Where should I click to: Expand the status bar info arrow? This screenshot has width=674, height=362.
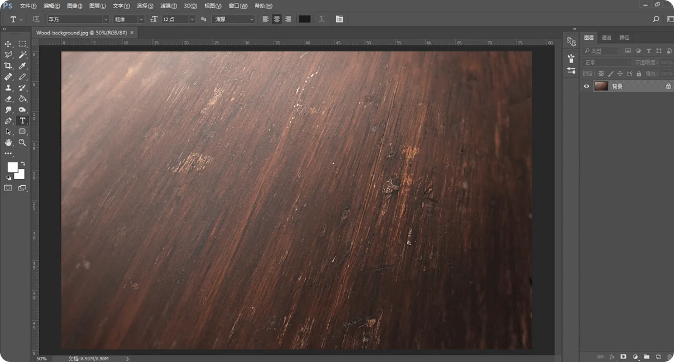(128, 358)
